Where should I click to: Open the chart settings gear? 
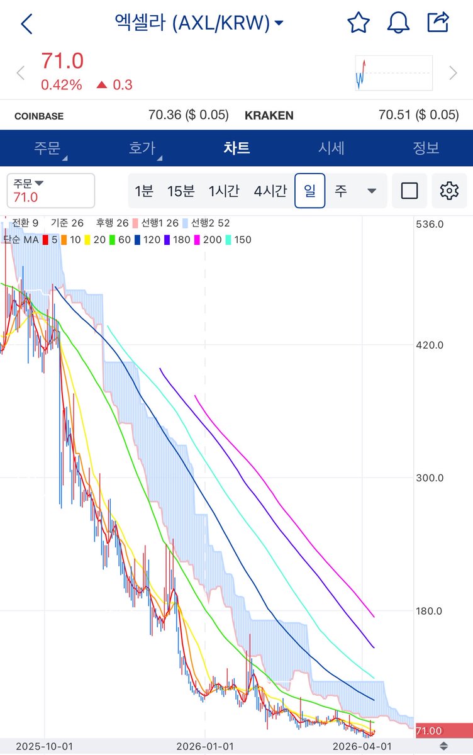click(449, 191)
